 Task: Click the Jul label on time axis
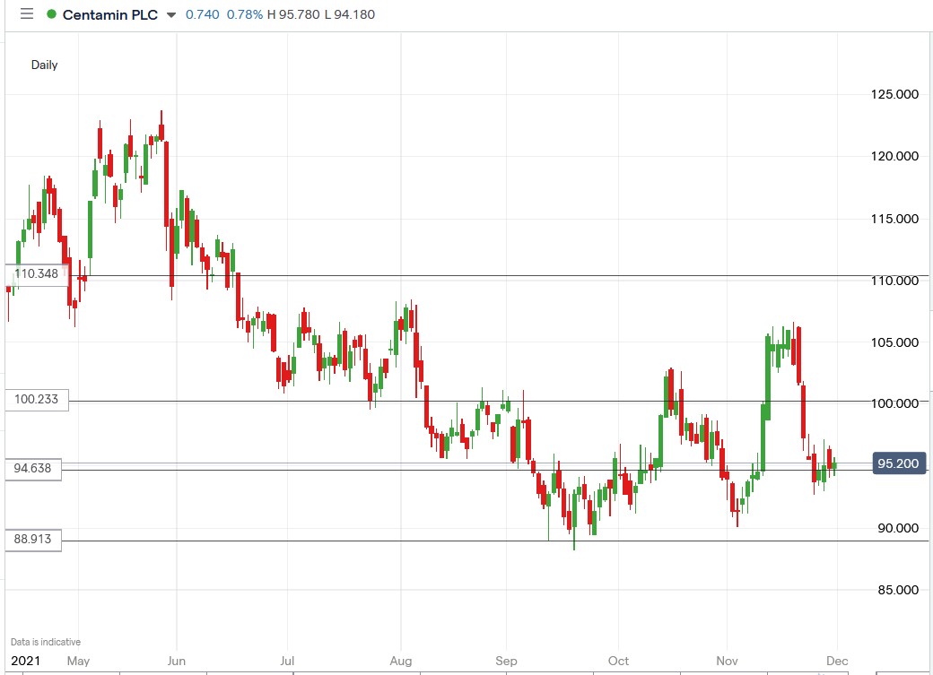[x=287, y=661]
